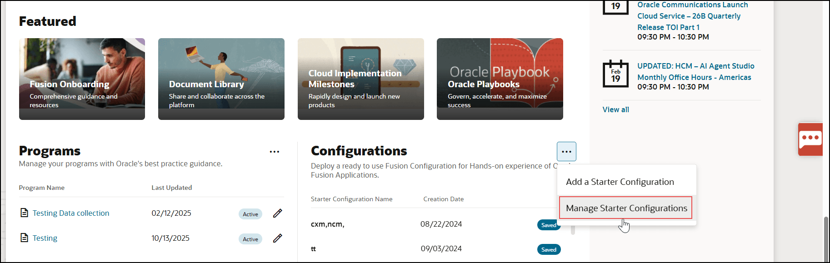Click calendar icon for Oracle Communications event

615,7
